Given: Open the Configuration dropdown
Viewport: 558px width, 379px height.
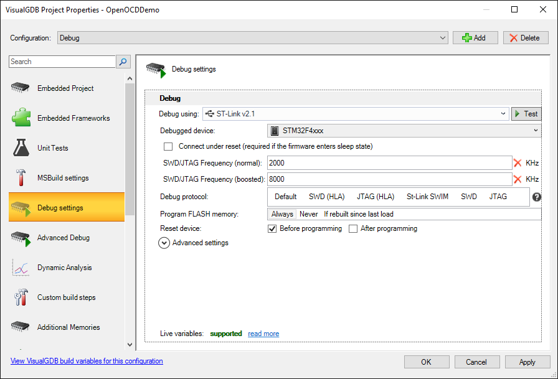Looking at the screenshot, I should [x=252, y=38].
